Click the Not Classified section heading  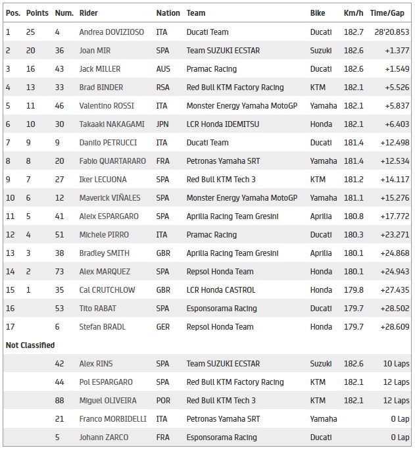pos(30,345)
